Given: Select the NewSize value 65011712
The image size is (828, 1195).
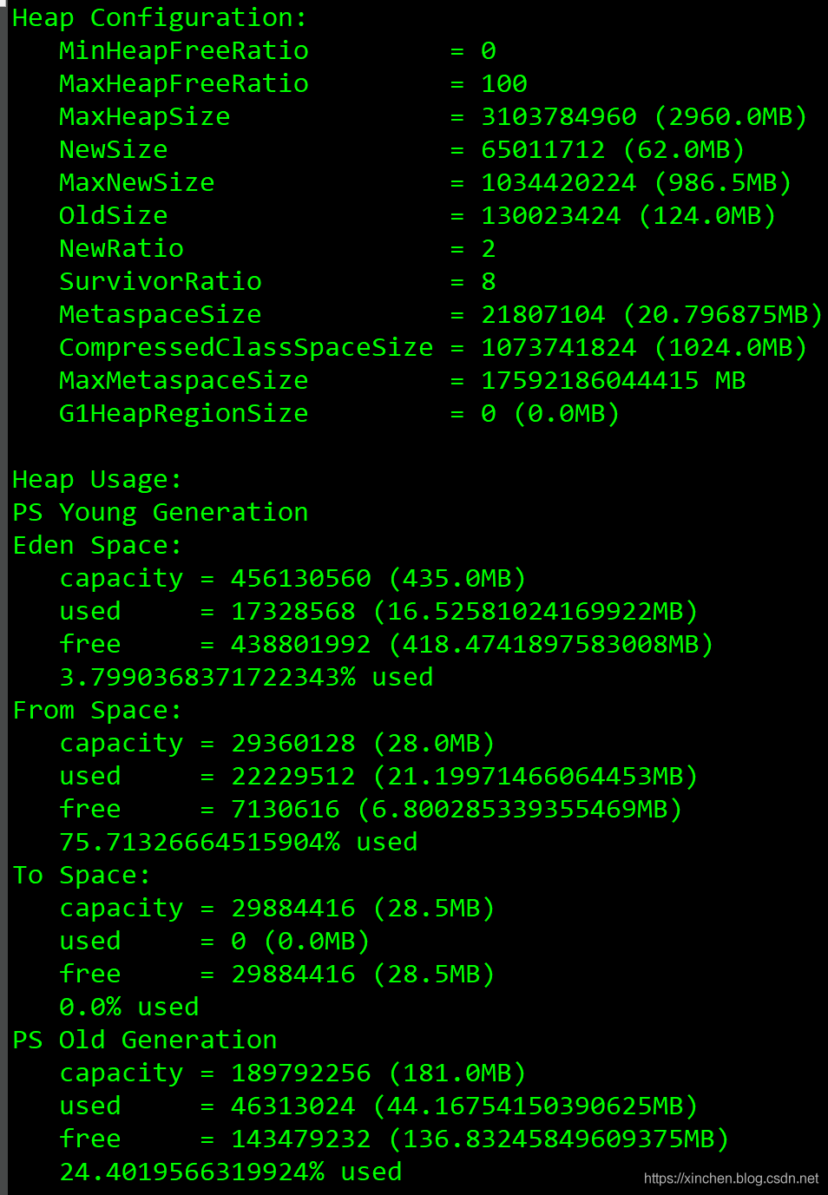Looking at the screenshot, I should click(543, 150).
